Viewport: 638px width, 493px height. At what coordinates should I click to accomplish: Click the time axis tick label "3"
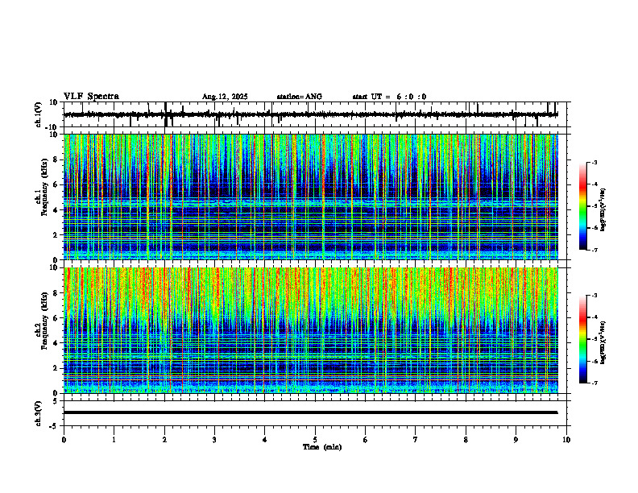click(x=214, y=440)
